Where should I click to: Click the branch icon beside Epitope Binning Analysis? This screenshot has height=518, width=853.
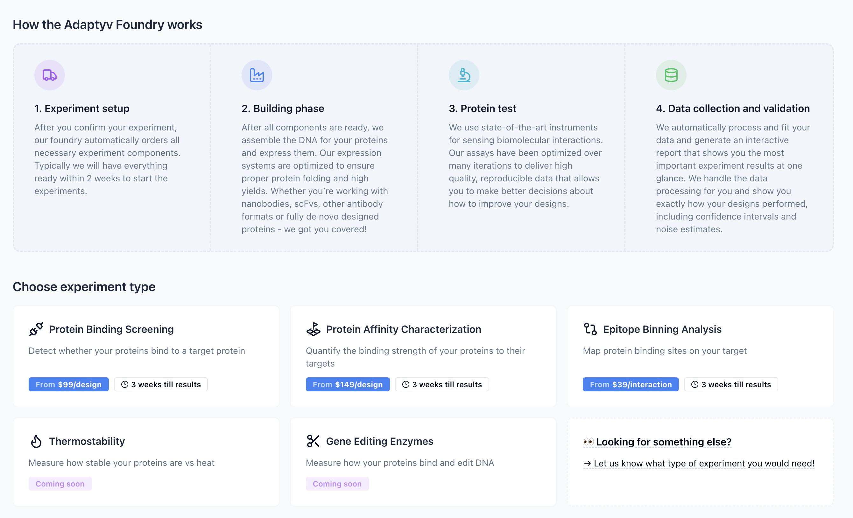590,329
